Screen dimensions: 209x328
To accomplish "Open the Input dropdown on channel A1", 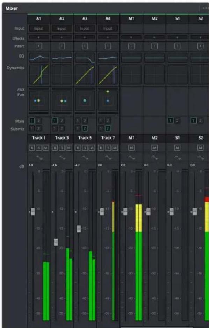I will click(39, 28).
